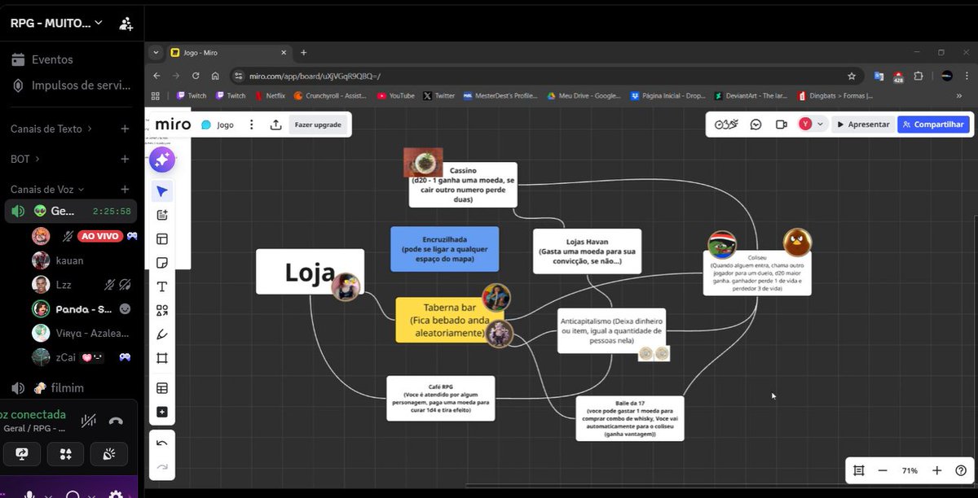Open zoom level 71% menu
This screenshot has height=498, width=978.
pyautogui.click(x=910, y=470)
